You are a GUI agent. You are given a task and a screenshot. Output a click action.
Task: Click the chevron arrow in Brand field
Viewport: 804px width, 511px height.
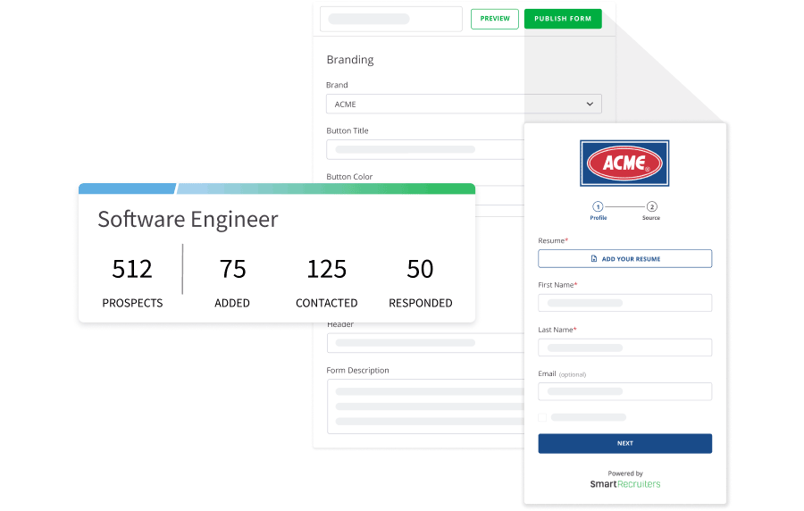tap(590, 105)
